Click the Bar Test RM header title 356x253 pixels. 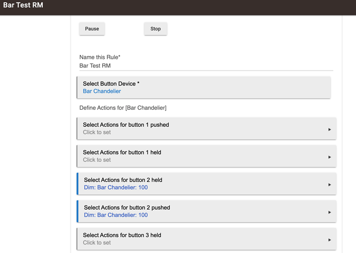23,5
